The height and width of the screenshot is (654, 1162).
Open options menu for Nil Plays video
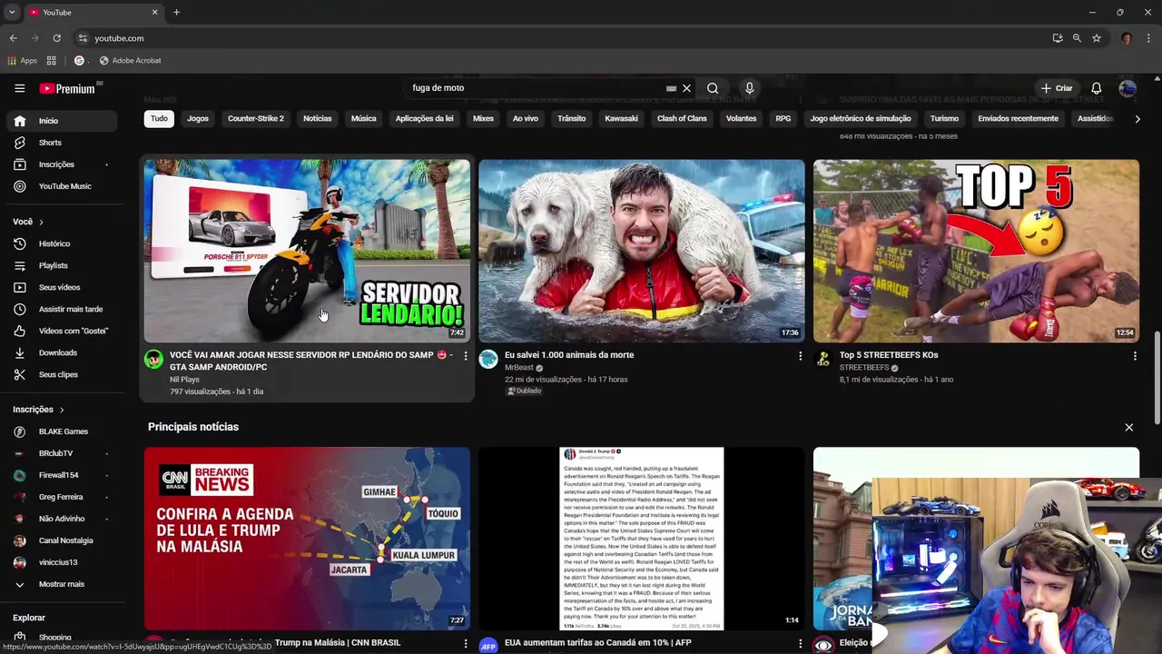(466, 356)
